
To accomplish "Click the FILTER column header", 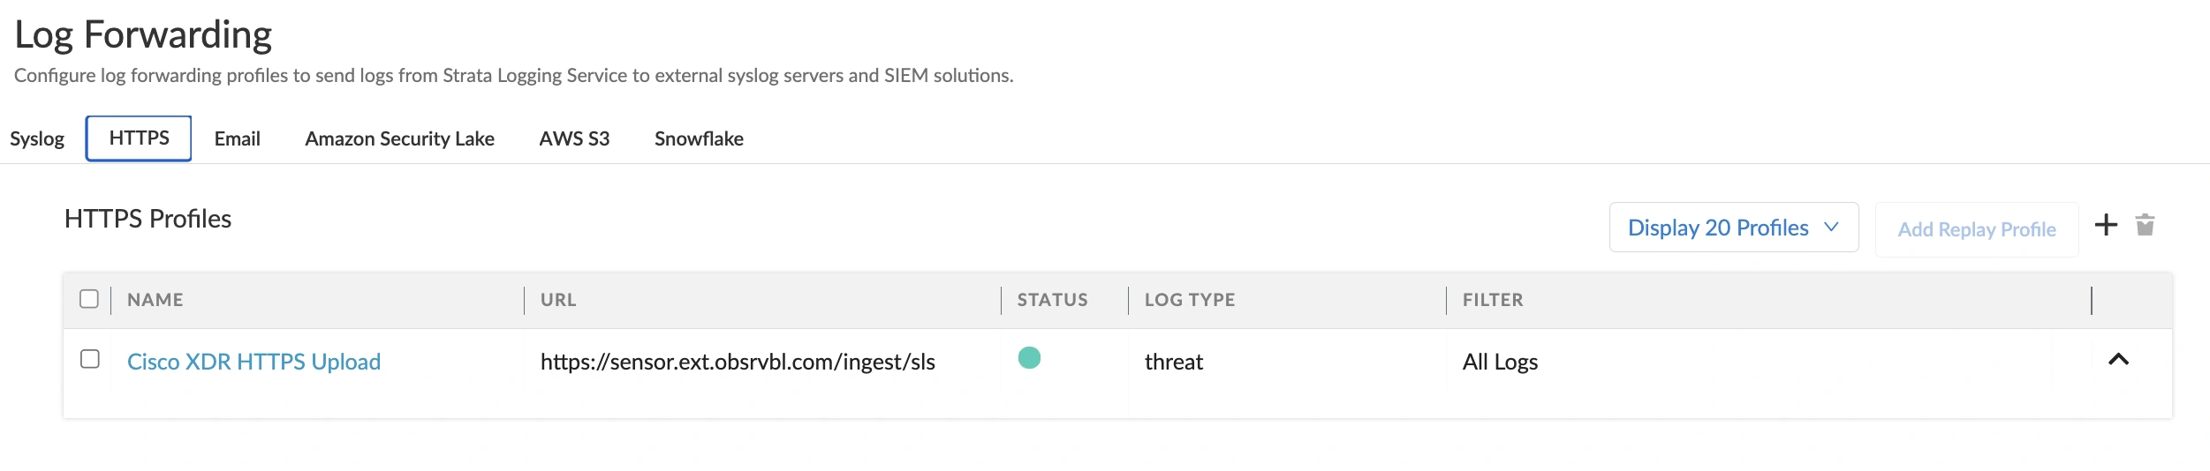I will pos(1493,300).
